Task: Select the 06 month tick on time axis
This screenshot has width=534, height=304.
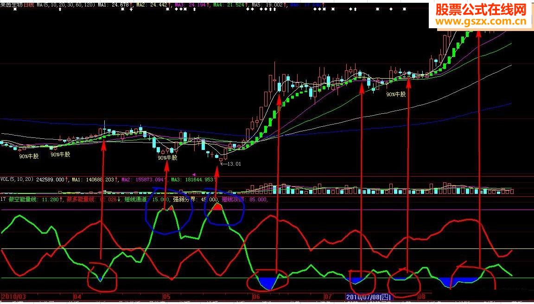Action: (x=256, y=297)
